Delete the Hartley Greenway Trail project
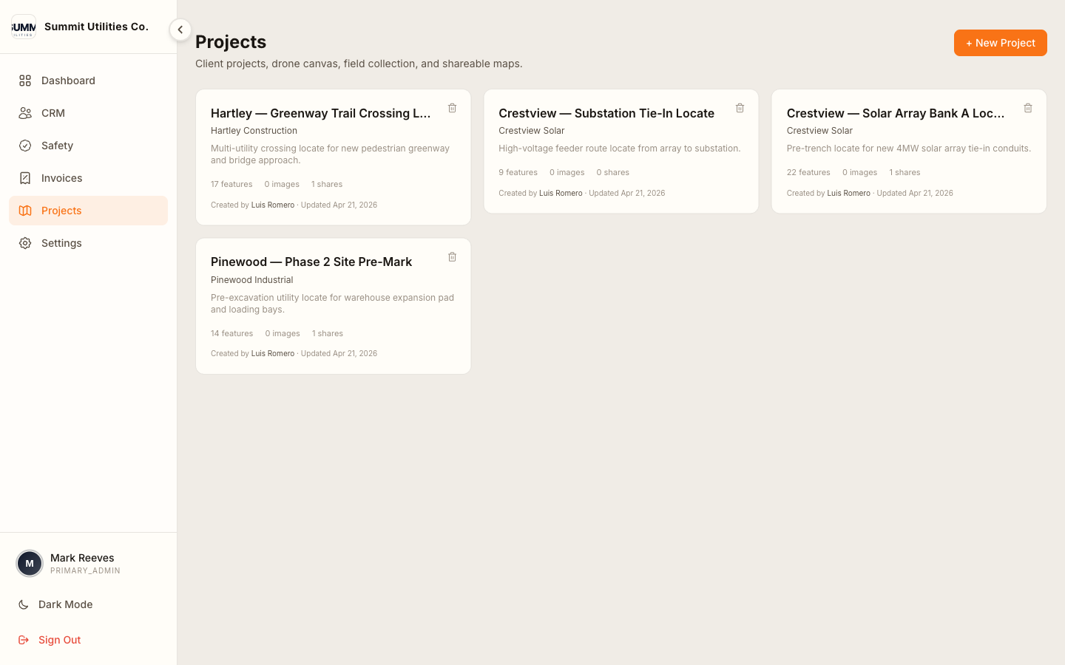The width and height of the screenshot is (1065, 665). pos(452,108)
